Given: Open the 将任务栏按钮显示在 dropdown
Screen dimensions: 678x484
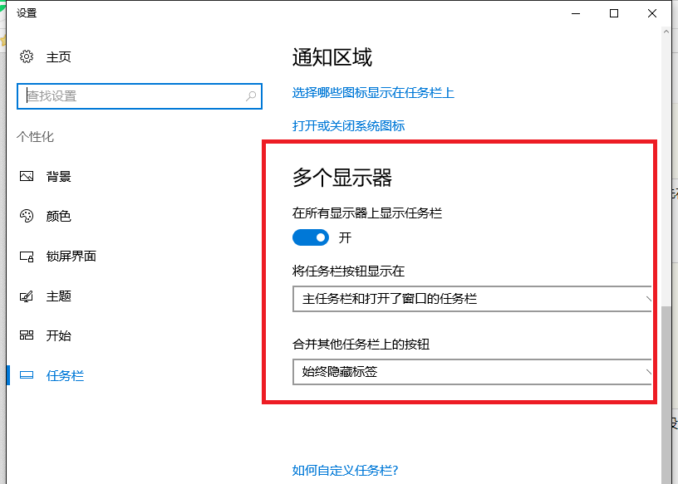Looking at the screenshot, I should [x=472, y=299].
